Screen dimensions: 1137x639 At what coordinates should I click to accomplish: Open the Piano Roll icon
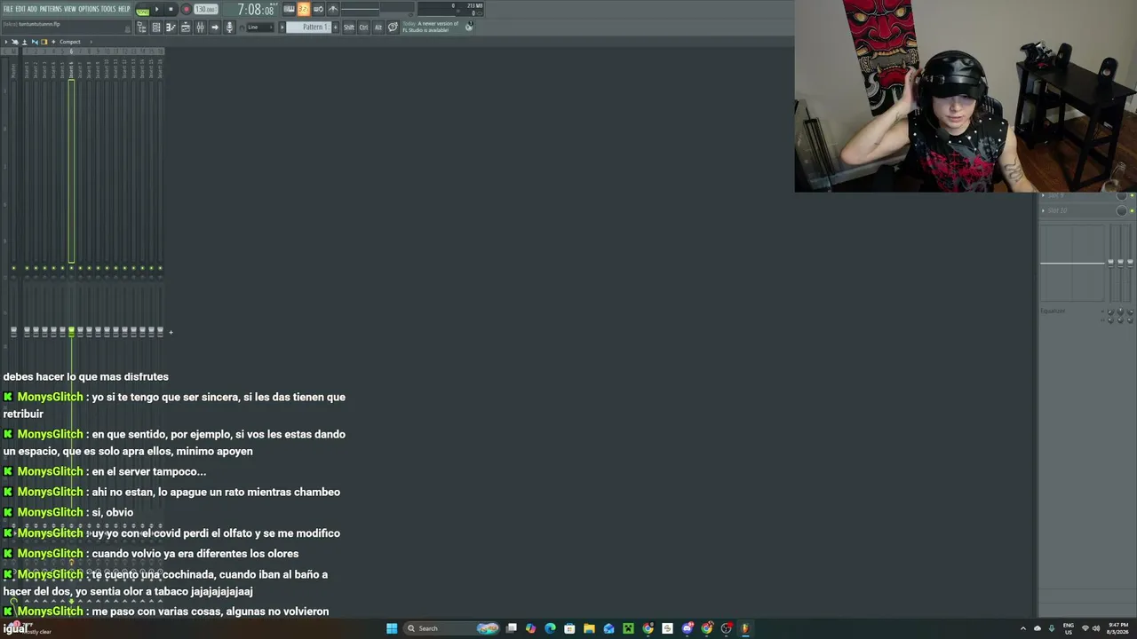click(x=171, y=28)
